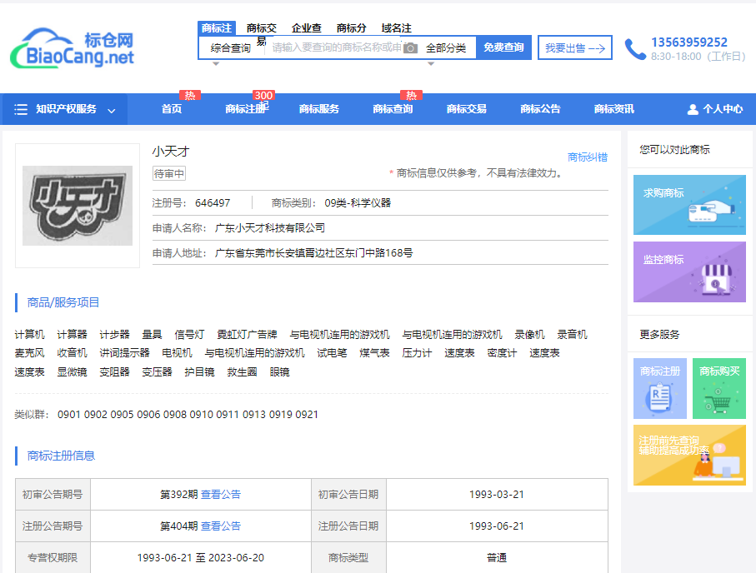756x573 pixels.
Task: Click the 1993-03-21 date cell
Action: (497, 495)
